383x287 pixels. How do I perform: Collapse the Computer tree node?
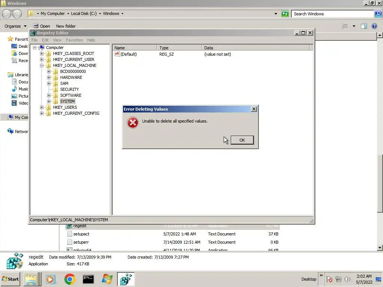pyautogui.click(x=35, y=47)
